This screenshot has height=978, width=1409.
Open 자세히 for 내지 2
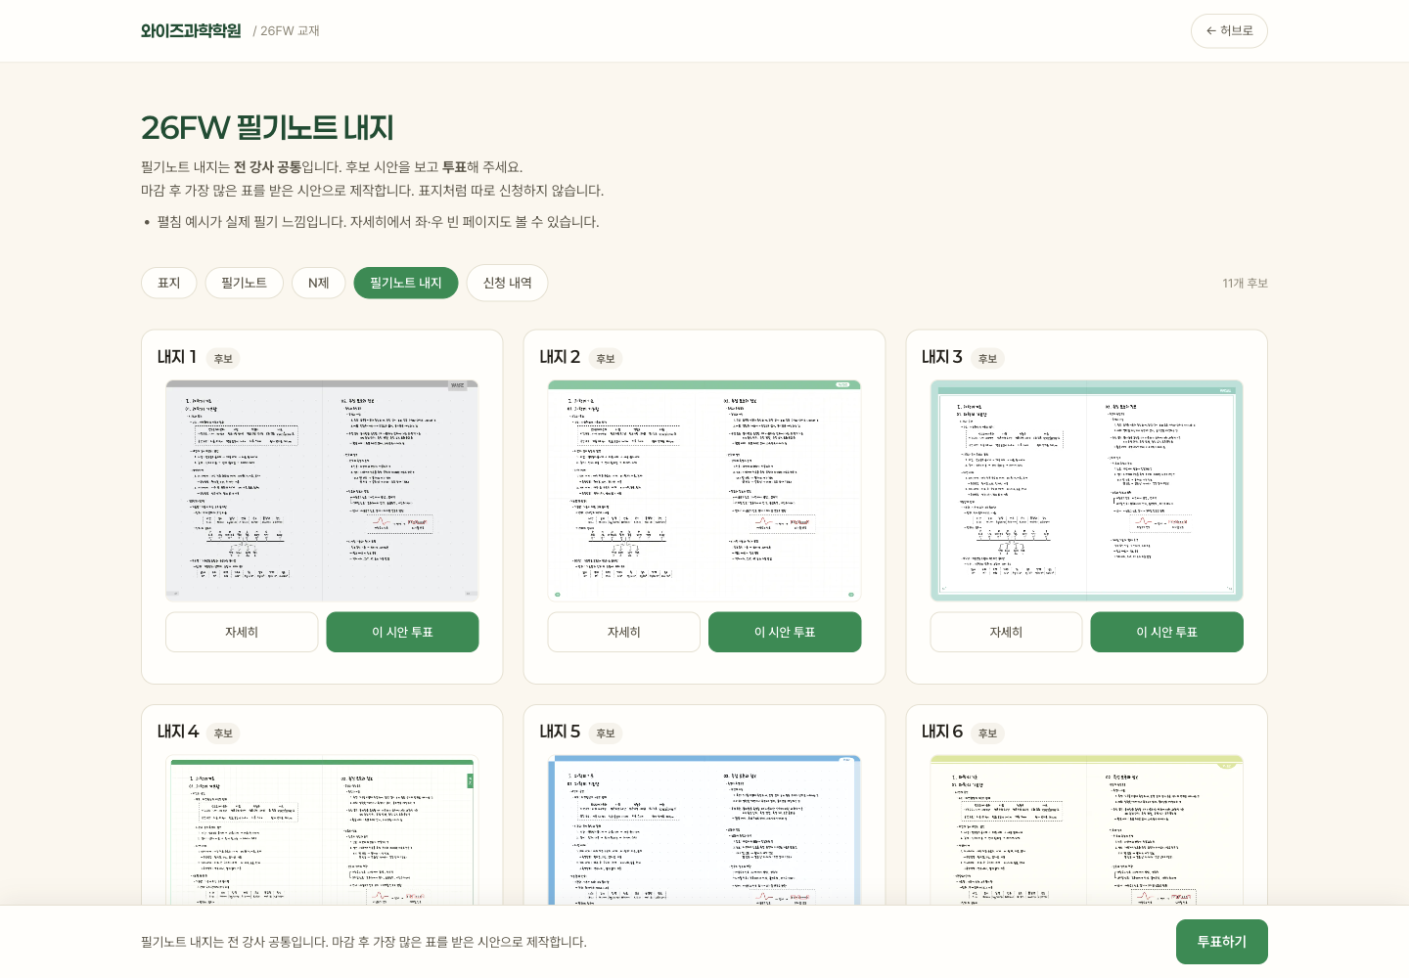(624, 632)
